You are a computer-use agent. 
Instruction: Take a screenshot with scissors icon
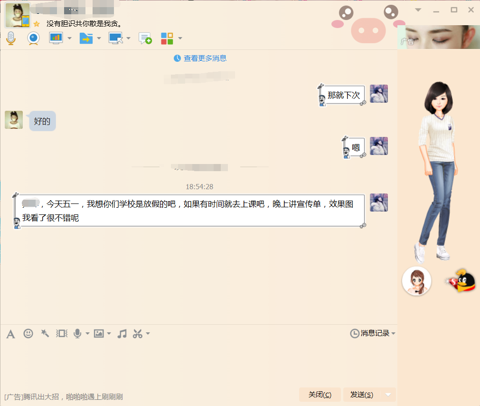click(x=138, y=334)
